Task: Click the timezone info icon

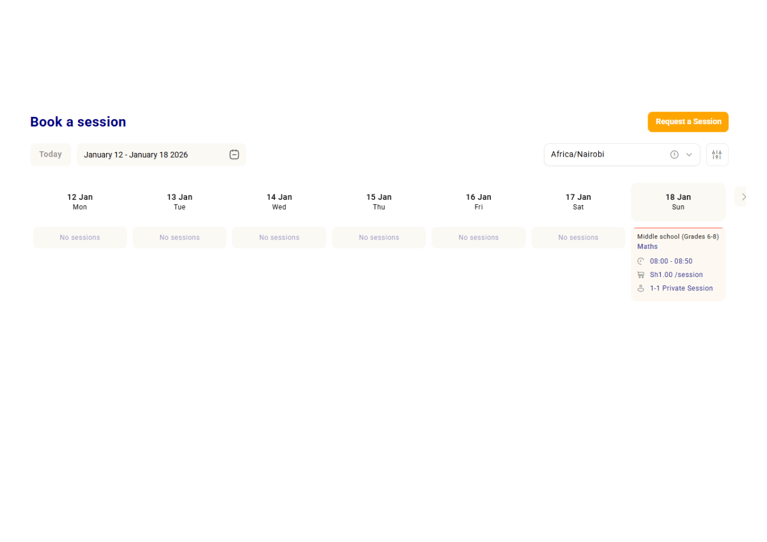Action: pyautogui.click(x=674, y=155)
